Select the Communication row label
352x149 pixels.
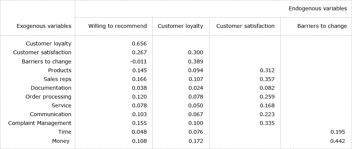tap(51, 114)
